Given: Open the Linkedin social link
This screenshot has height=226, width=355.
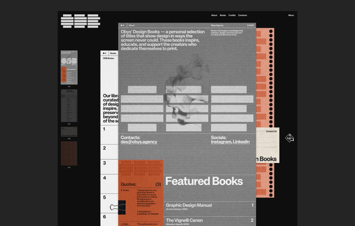Looking at the screenshot, I should tap(241, 142).
